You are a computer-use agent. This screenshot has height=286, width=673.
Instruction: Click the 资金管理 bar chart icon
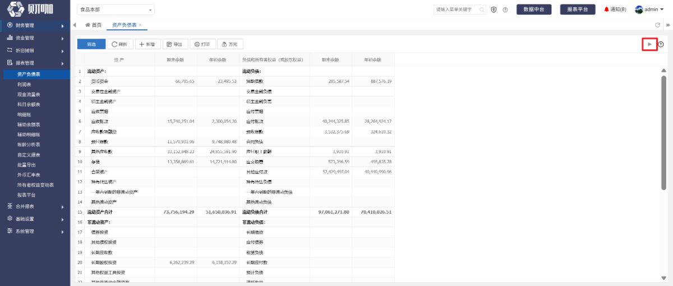[10, 38]
